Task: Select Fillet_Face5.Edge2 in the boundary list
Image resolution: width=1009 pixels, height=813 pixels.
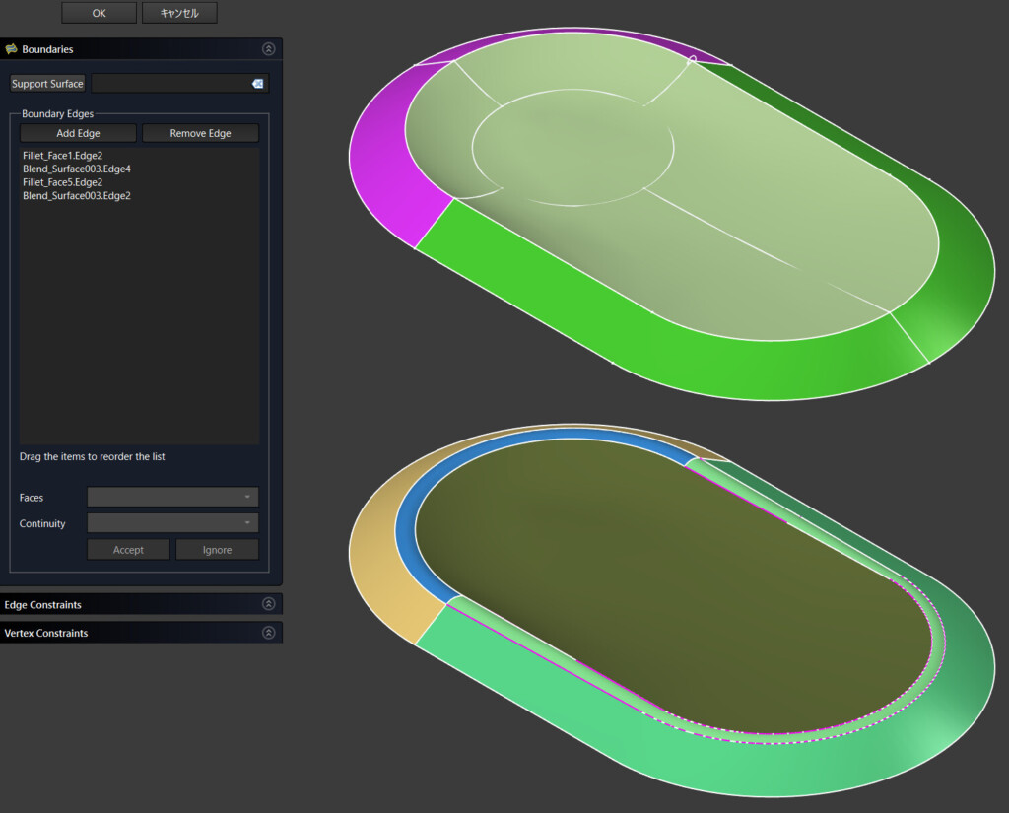Action: [63, 182]
